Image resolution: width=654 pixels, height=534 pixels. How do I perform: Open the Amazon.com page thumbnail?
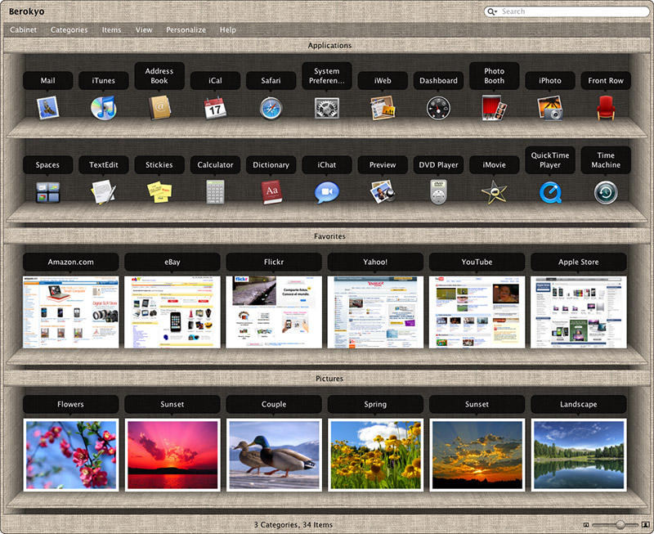(x=71, y=312)
